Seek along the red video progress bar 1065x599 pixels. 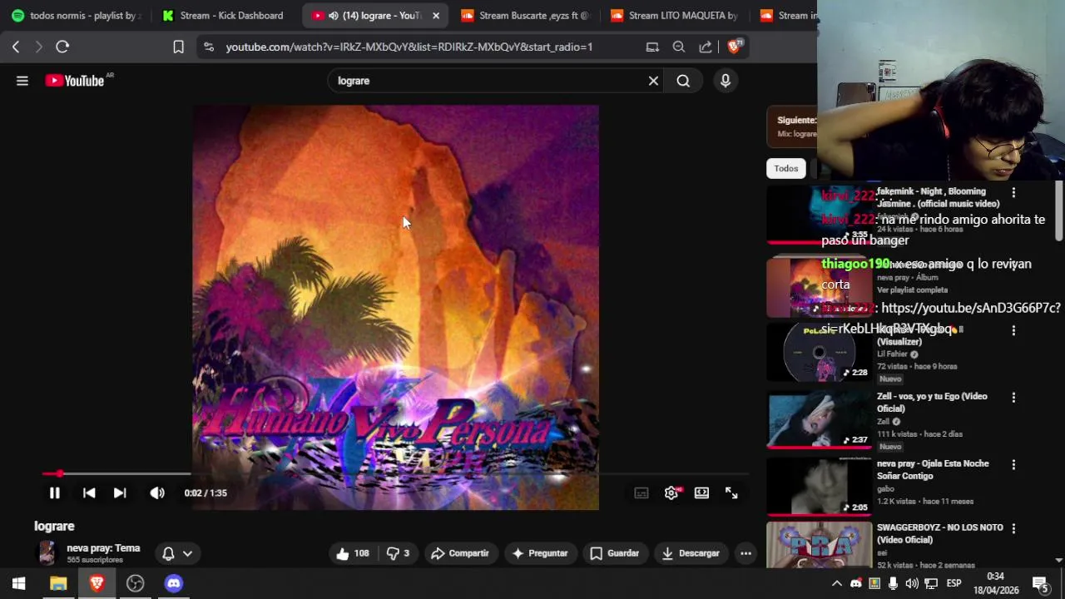coord(395,473)
